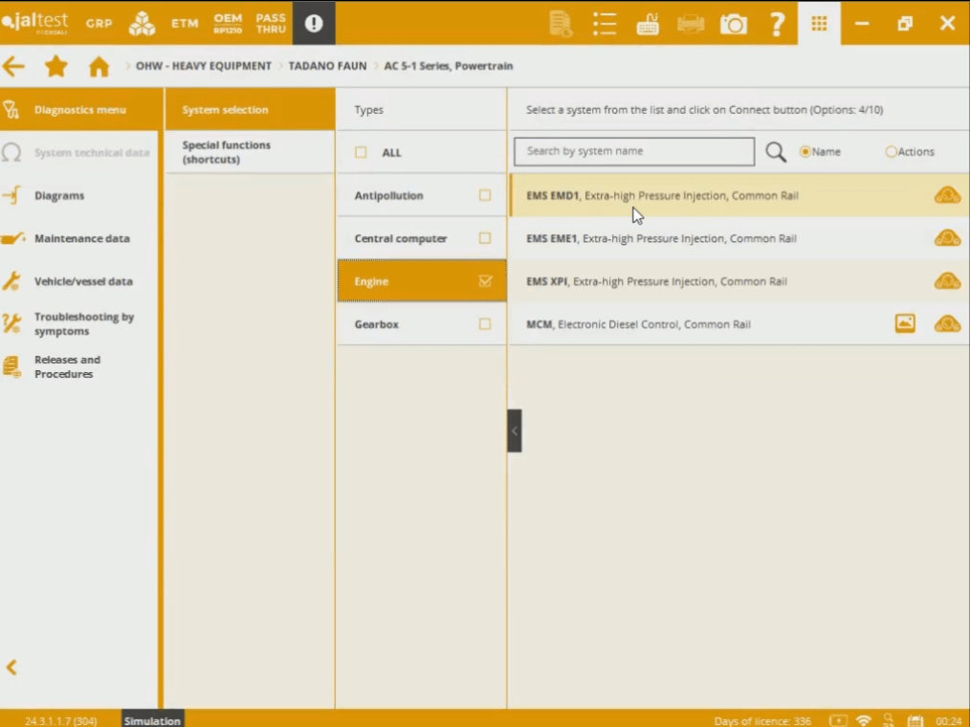
Task: Collapse types panel with dark arrow handle
Action: coord(514,430)
